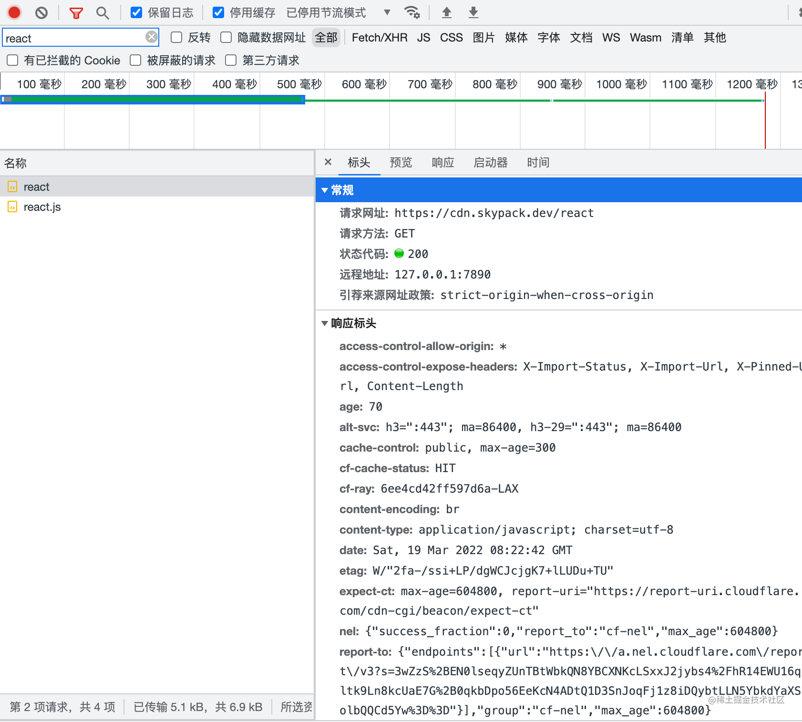
Task: Import HAR file with upload arrow
Action: click(x=446, y=13)
